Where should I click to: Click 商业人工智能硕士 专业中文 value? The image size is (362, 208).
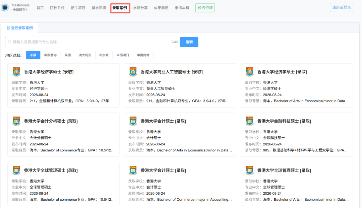[161, 88]
